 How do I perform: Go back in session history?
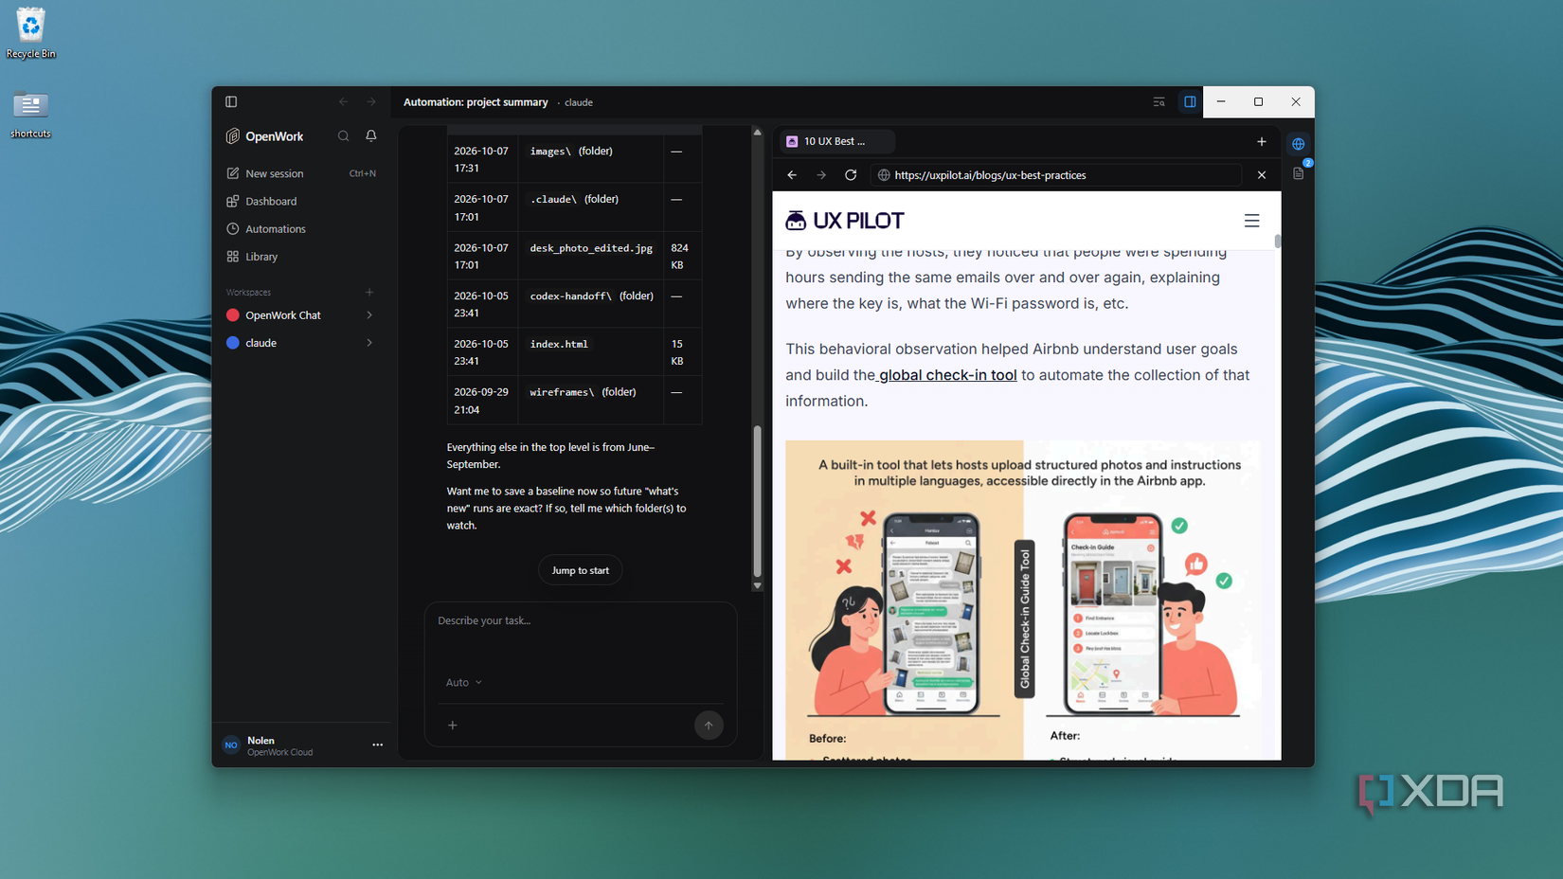[344, 101]
